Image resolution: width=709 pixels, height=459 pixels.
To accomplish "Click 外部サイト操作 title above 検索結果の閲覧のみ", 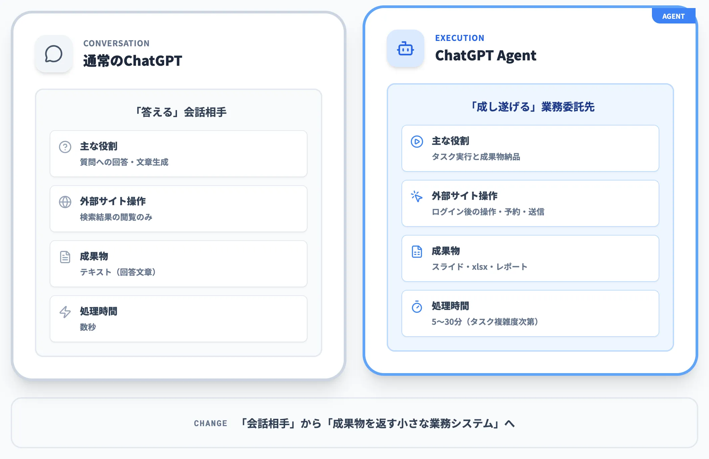I will point(113,201).
